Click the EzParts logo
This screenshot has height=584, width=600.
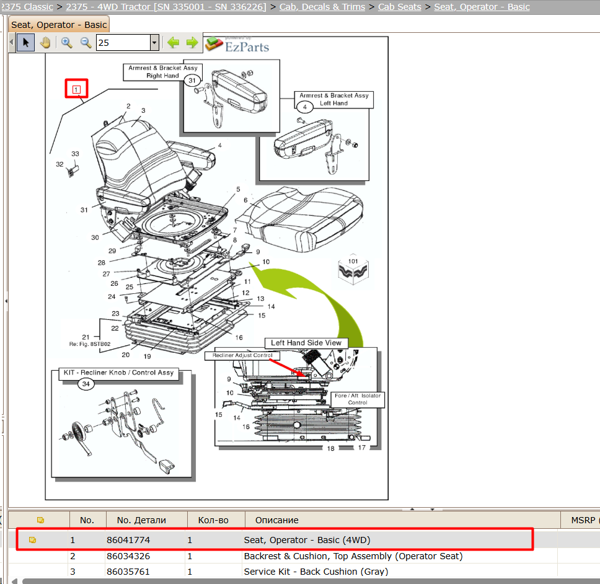[237, 45]
